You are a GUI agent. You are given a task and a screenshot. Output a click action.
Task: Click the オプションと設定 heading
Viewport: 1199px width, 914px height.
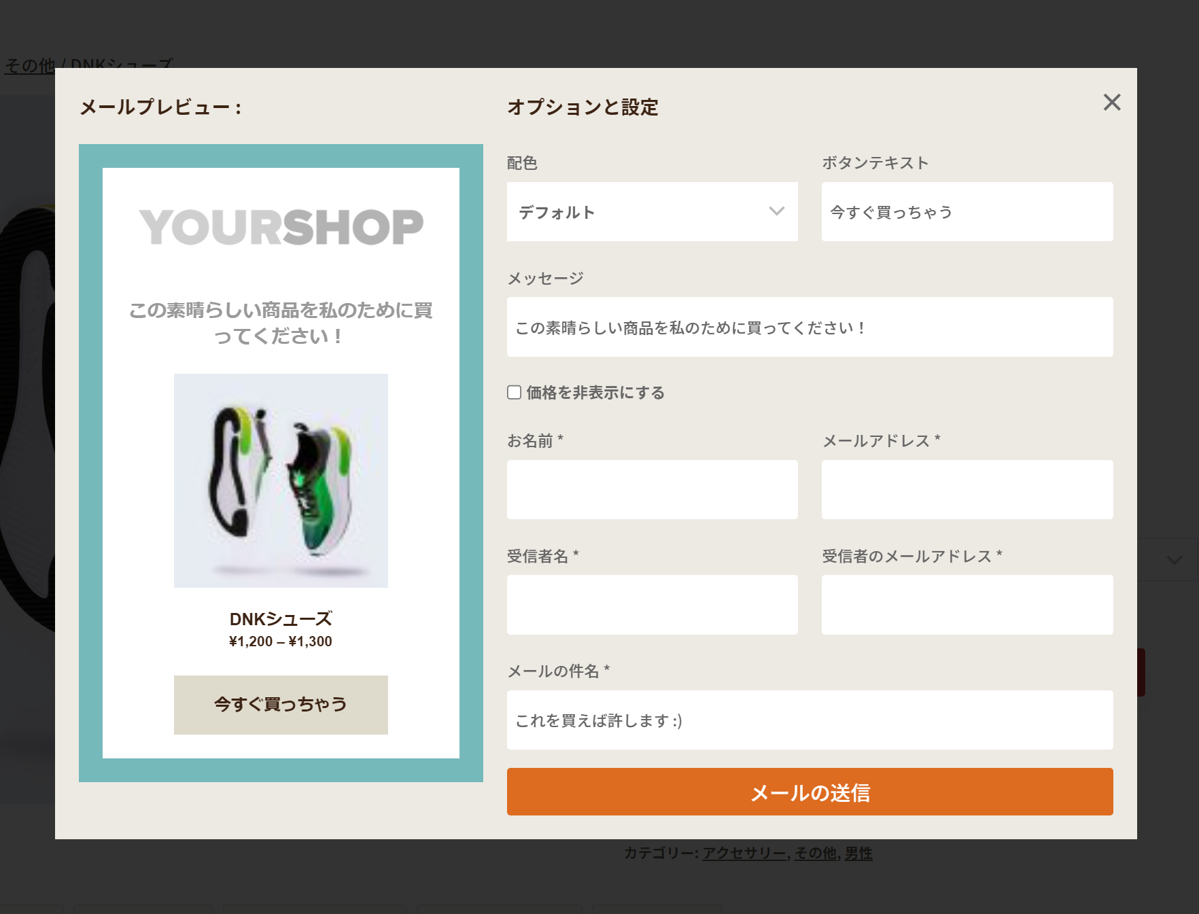coord(583,107)
